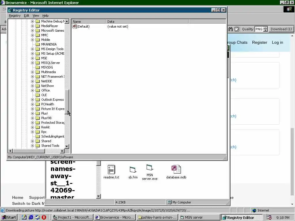
Task: Click the Name column header
Action: click(x=88, y=21)
